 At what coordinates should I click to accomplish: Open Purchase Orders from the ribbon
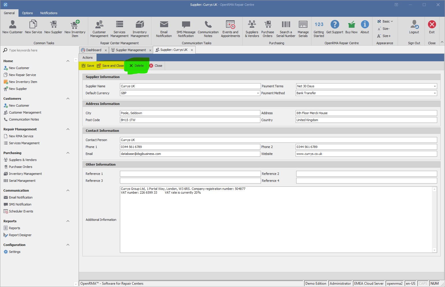268,29
